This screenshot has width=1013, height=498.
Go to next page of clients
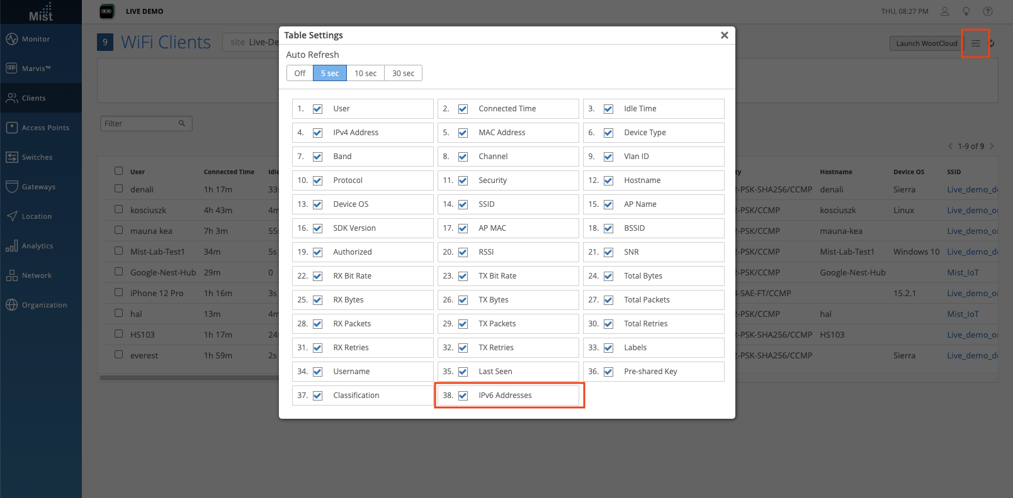[x=992, y=147]
